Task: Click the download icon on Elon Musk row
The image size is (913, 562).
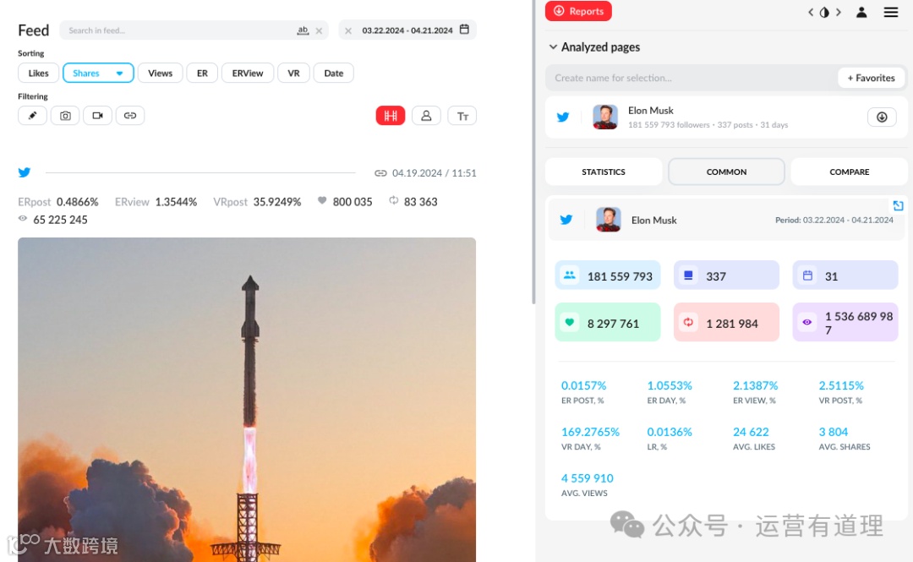Action: click(882, 117)
